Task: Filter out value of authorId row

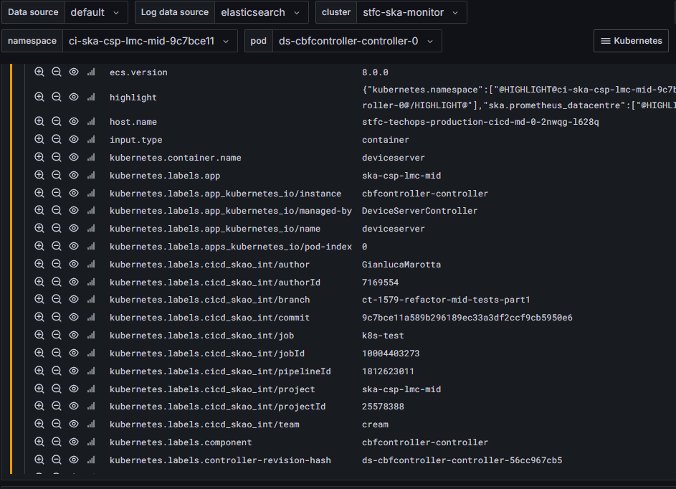Action: pos(57,282)
